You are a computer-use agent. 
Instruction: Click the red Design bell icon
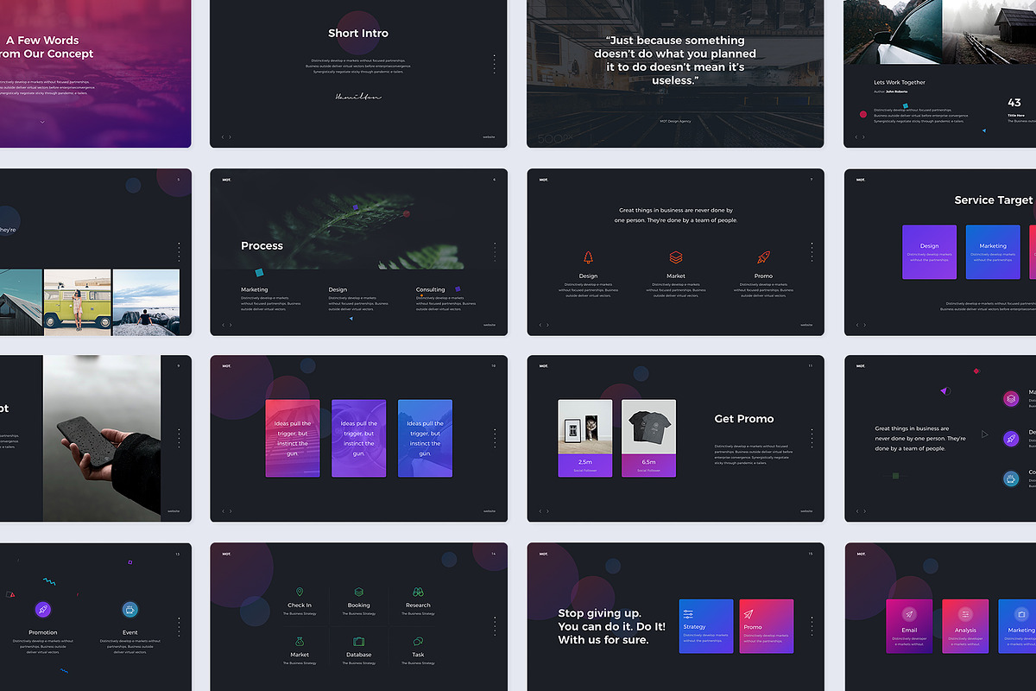click(588, 257)
